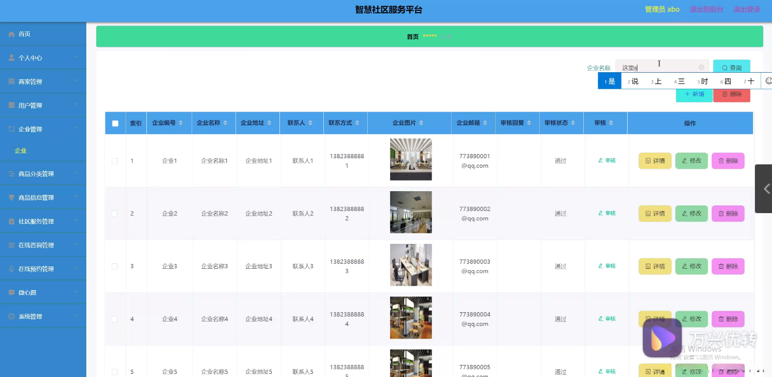The height and width of the screenshot is (377, 772).
Task: Check the checkbox for row 企业2
Action: click(115, 214)
